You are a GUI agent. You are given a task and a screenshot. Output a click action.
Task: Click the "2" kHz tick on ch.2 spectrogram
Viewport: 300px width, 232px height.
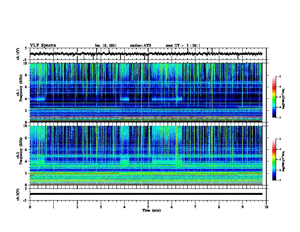(x=27, y=173)
